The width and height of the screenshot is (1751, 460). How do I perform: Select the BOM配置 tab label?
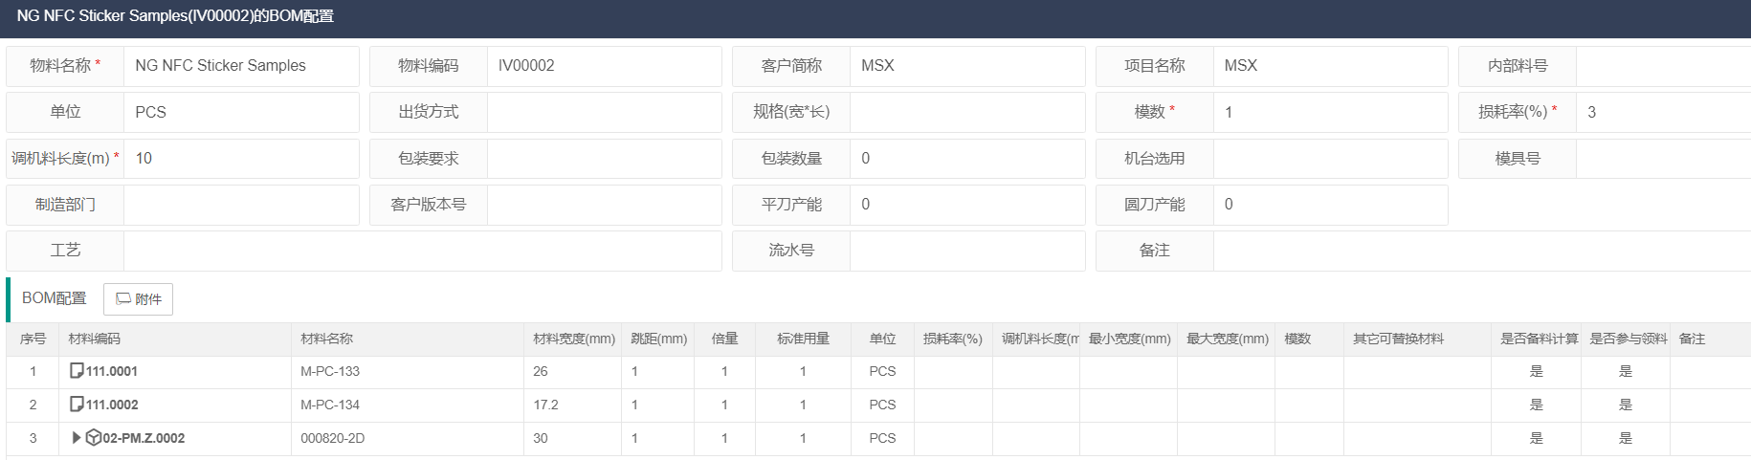54,298
